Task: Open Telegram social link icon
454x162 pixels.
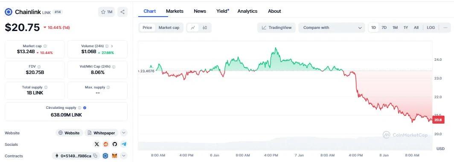Action: pos(124,144)
